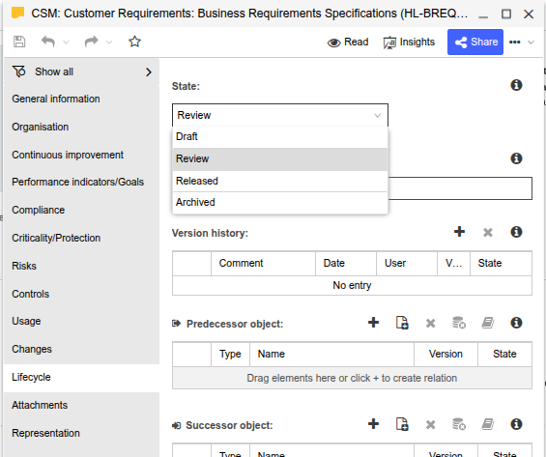546x457 pixels.
Task: Open the three-dots more options menu
Action: coord(515,43)
